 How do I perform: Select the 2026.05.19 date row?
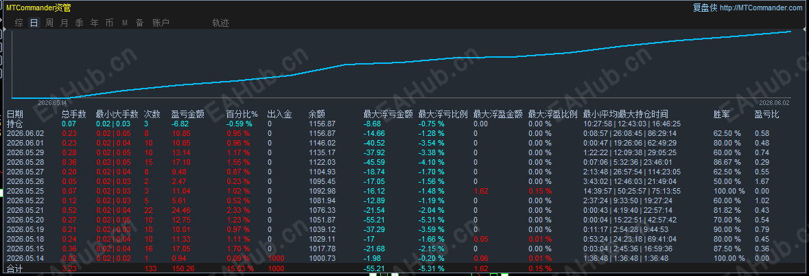point(405,229)
